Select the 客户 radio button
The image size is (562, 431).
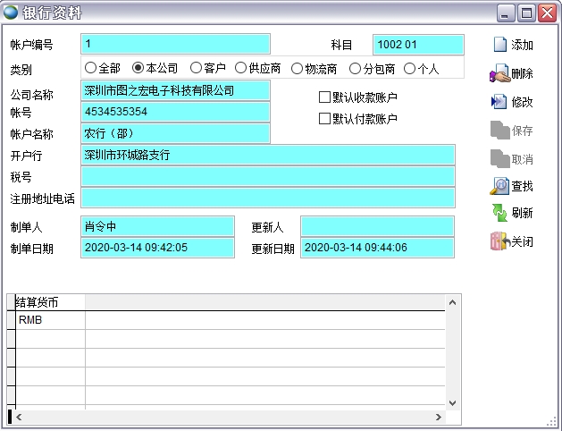tap(197, 68)
